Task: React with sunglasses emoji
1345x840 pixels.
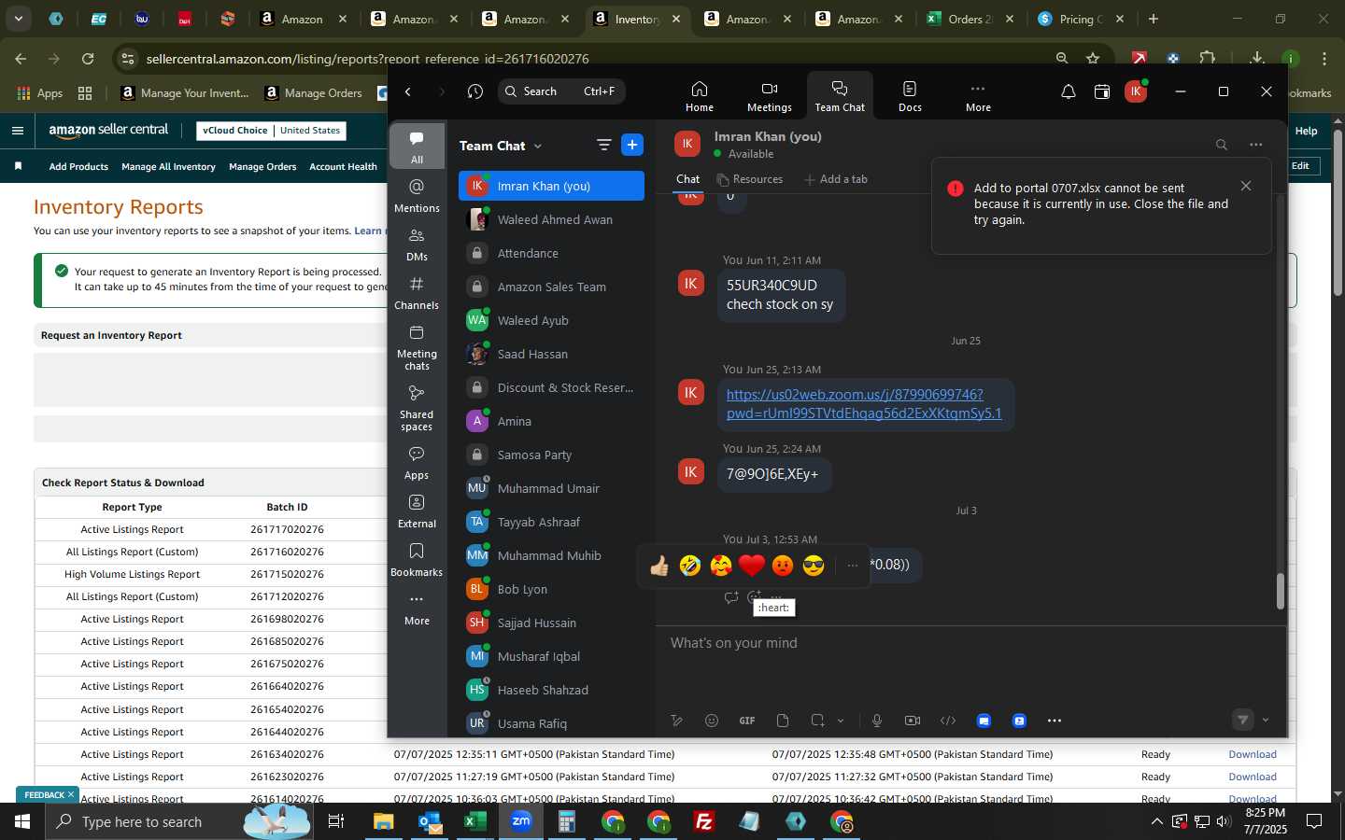Action: tap(814, 566)
